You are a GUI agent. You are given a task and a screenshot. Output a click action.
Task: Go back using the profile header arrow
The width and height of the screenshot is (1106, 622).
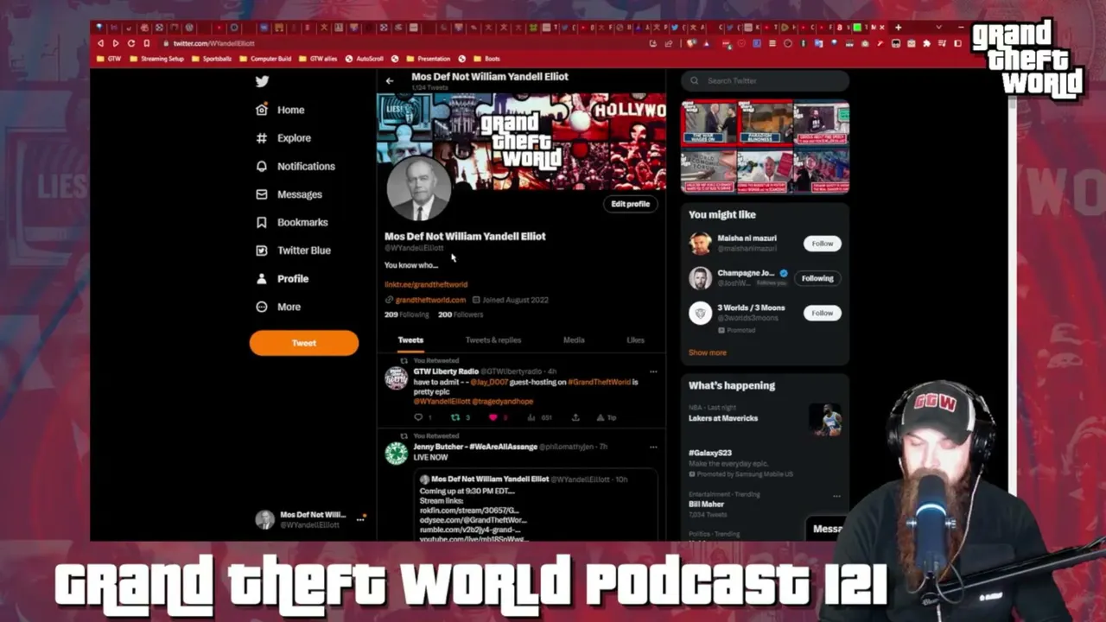click(x=390, y=81)
